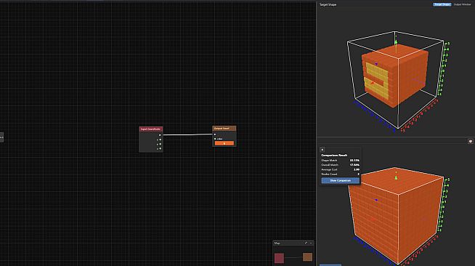Click the top output port of Input Coordinate node

(x=160, y=135)
